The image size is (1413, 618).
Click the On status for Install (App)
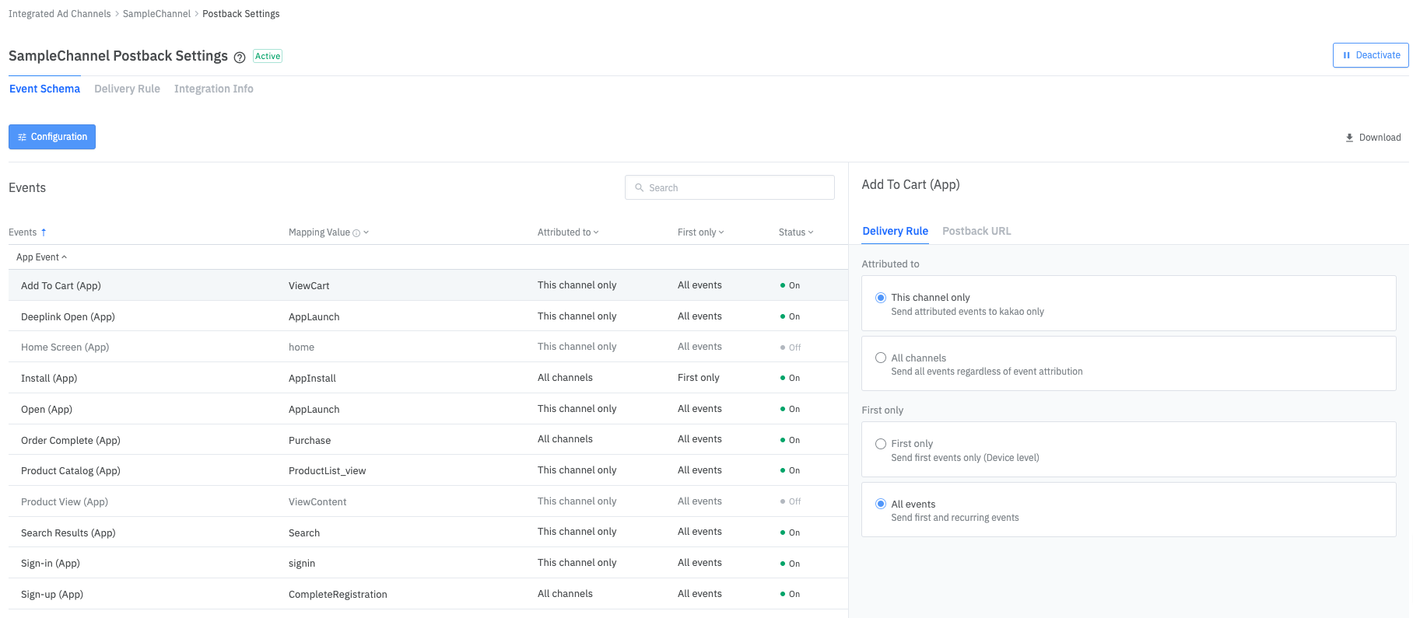(790, 378)
